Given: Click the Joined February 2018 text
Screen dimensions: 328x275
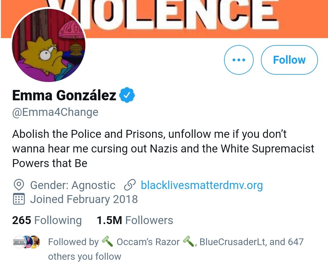Looking at the screenshot, I should pyautogui.click(x=84, y=199).
